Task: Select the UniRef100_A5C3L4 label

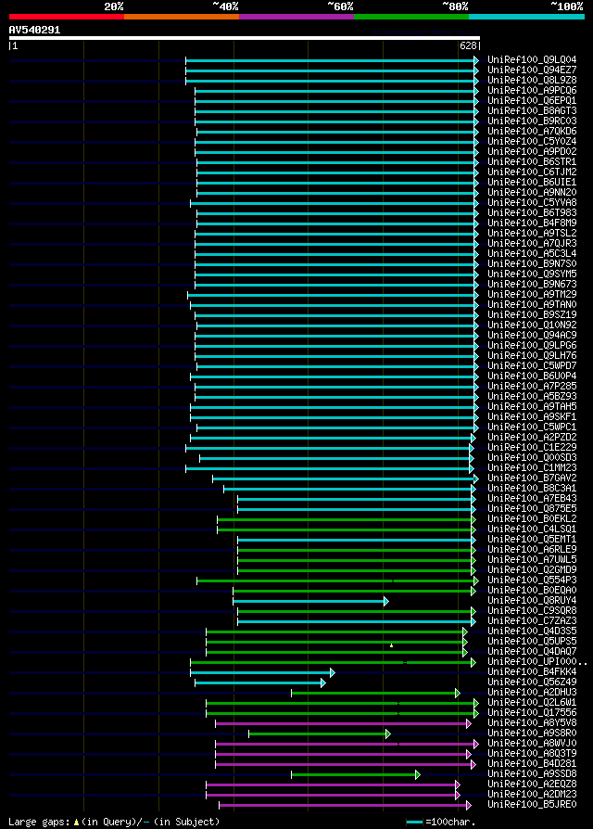Action: [532, 253]
